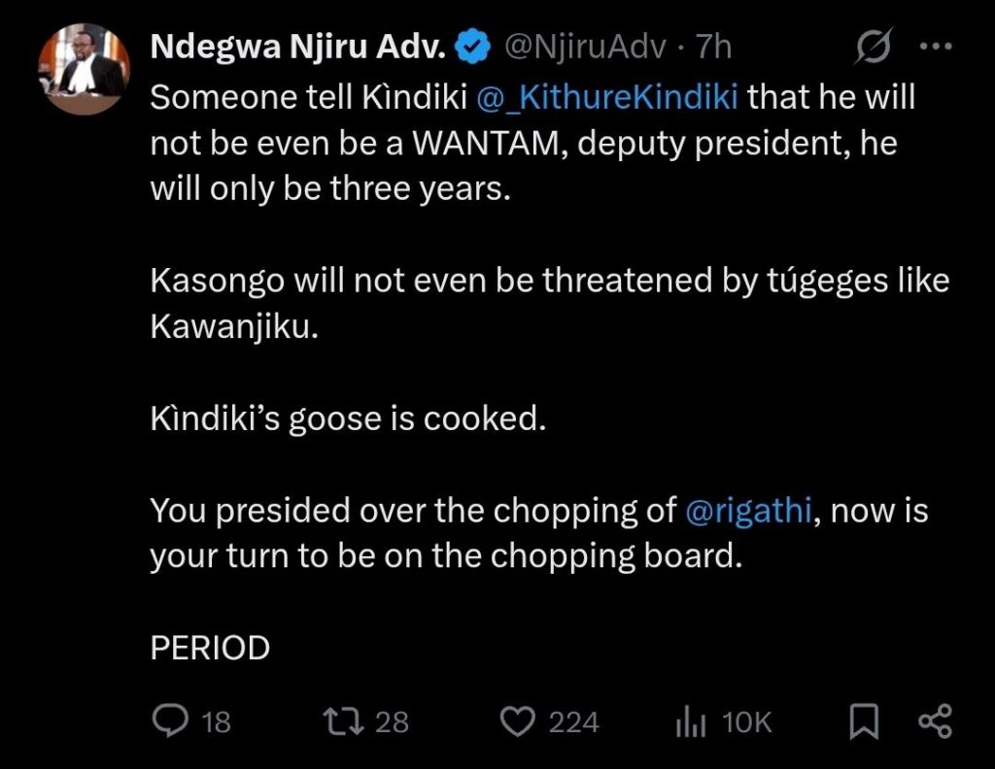
Task: Open the @rigathi mention link
Action: (x=747, y=512)
